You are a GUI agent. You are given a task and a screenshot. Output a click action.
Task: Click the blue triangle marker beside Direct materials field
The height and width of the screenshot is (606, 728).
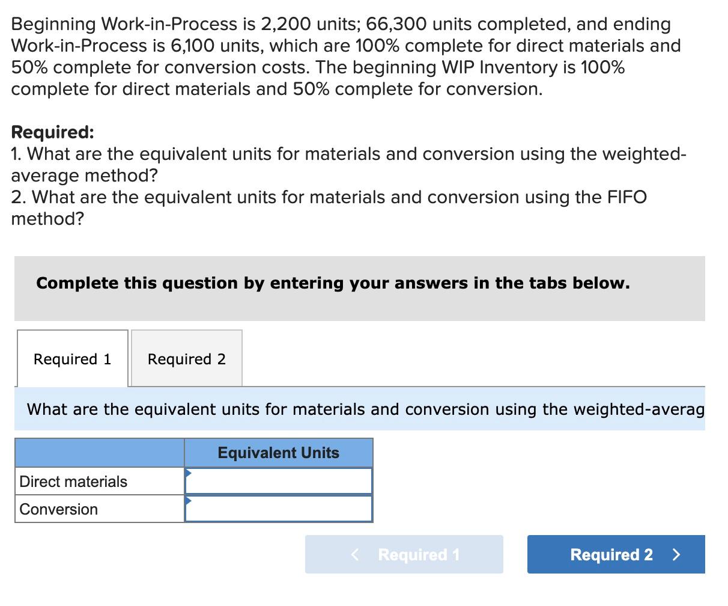coord(188,471)
